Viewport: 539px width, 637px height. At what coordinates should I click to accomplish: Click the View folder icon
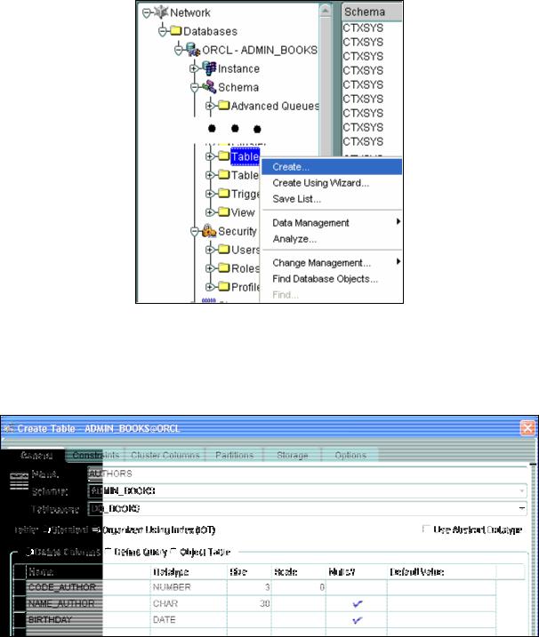[x=224, y=211]
